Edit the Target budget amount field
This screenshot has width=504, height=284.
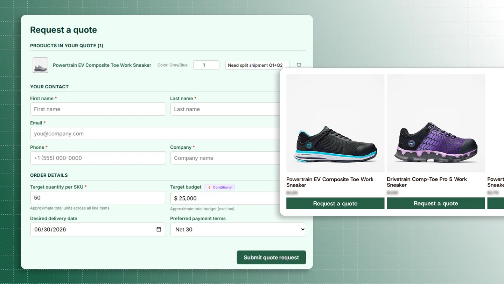[x=225, y=198]
